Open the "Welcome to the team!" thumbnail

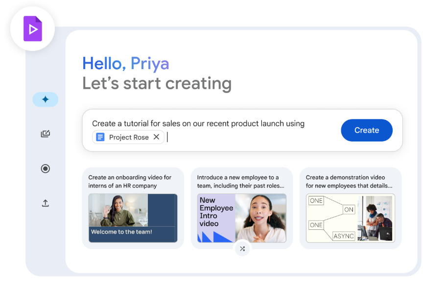[133, 218]
